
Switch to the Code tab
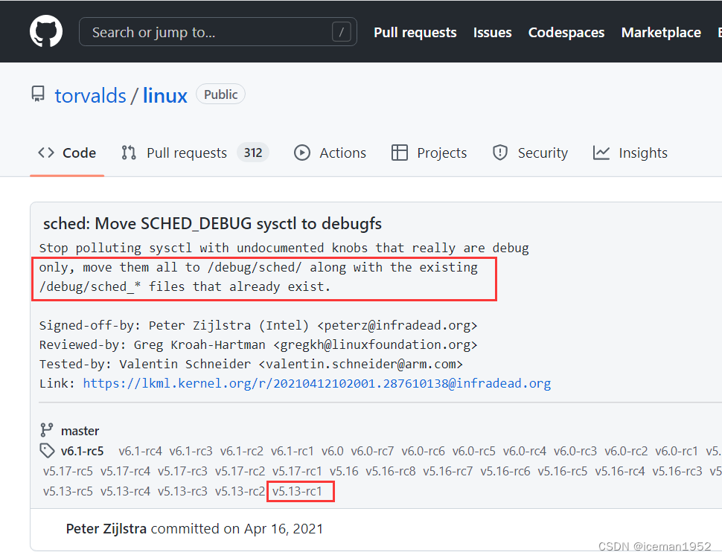tap(67, 153)
